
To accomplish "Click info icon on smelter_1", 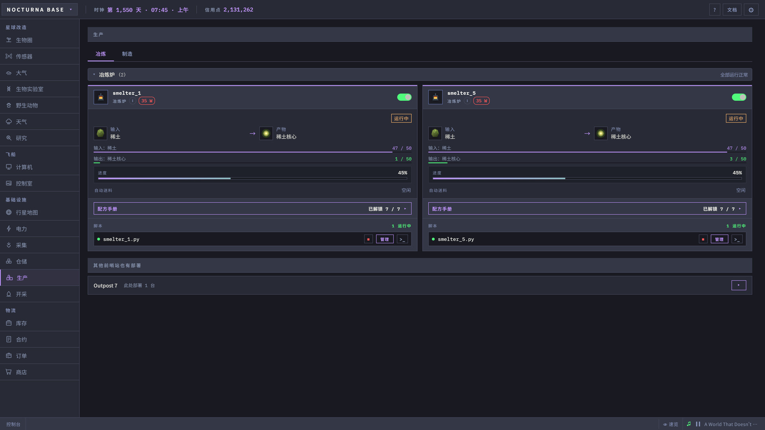I will (x=133, y=101).
